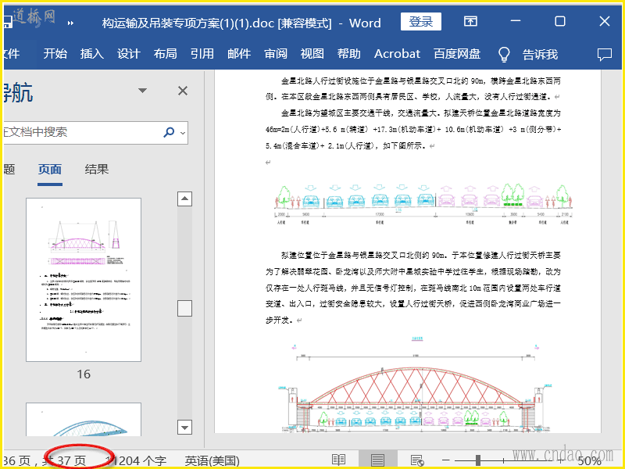Open the quick access toolbar overflow arrows
625x469 pixels.
(x=70, y=23)
